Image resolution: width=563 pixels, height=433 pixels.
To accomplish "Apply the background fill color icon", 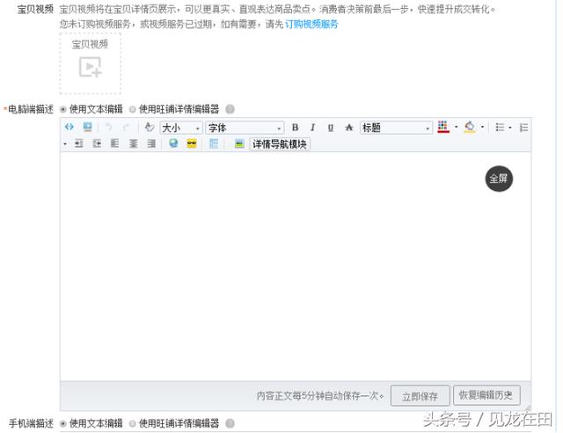I will pos(470,127).
